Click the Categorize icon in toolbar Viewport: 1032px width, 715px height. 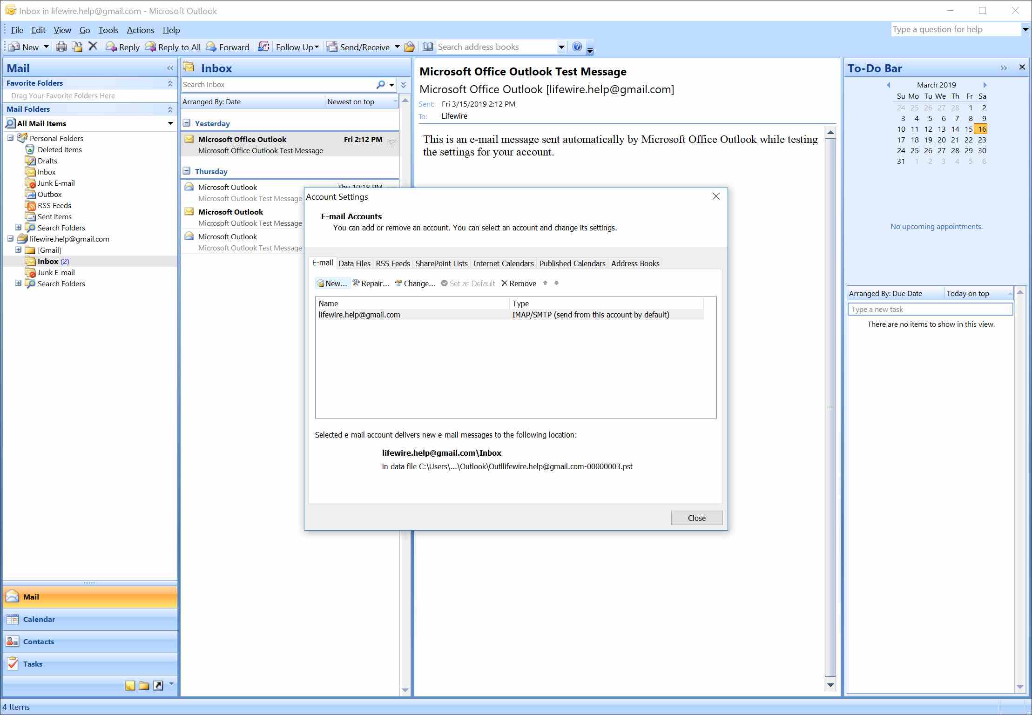click(x=263, y=47)
